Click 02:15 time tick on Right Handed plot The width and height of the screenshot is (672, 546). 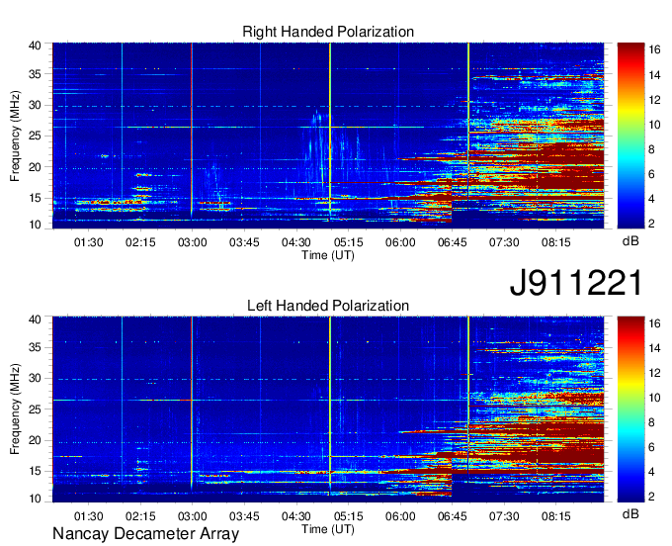tap(140, 242)
